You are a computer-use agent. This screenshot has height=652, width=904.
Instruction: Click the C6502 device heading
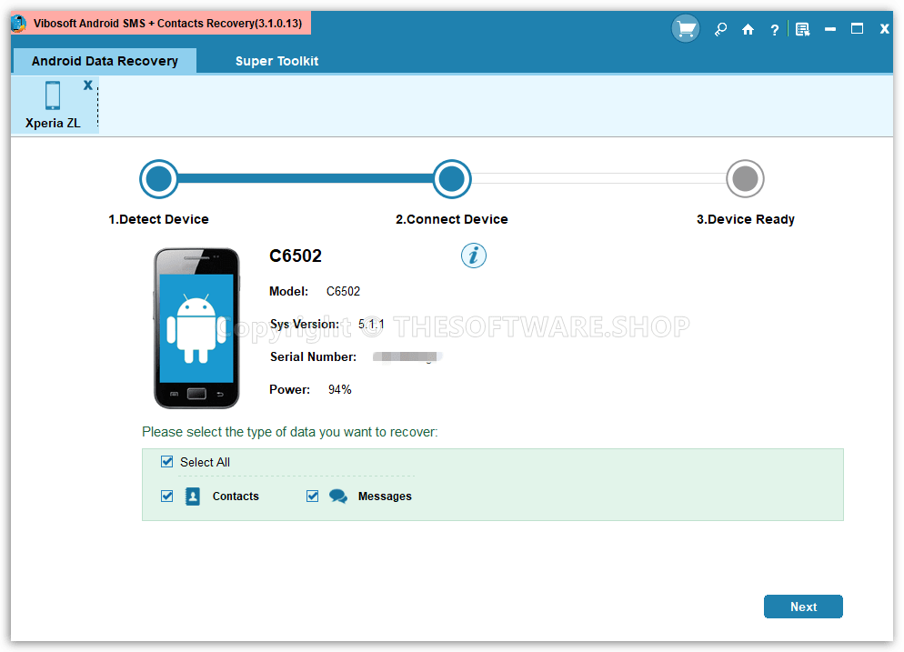(296, 256)
